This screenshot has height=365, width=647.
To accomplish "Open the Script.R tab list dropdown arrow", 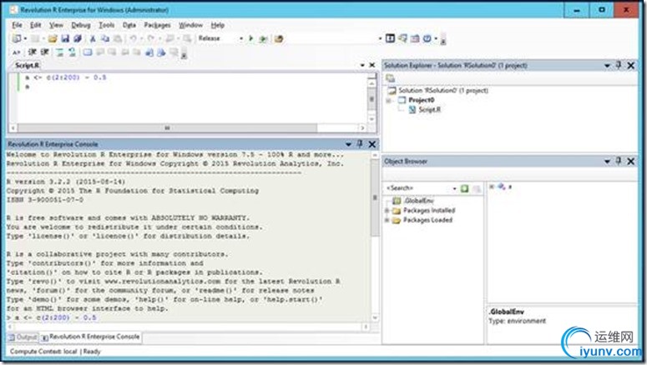I will 362,65.
